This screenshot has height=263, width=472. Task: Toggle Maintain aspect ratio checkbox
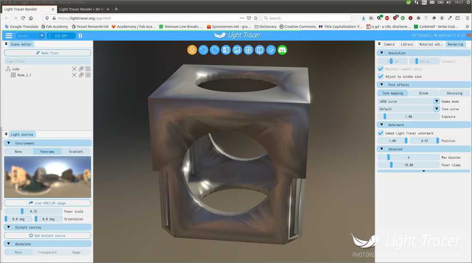click(380, 69)
